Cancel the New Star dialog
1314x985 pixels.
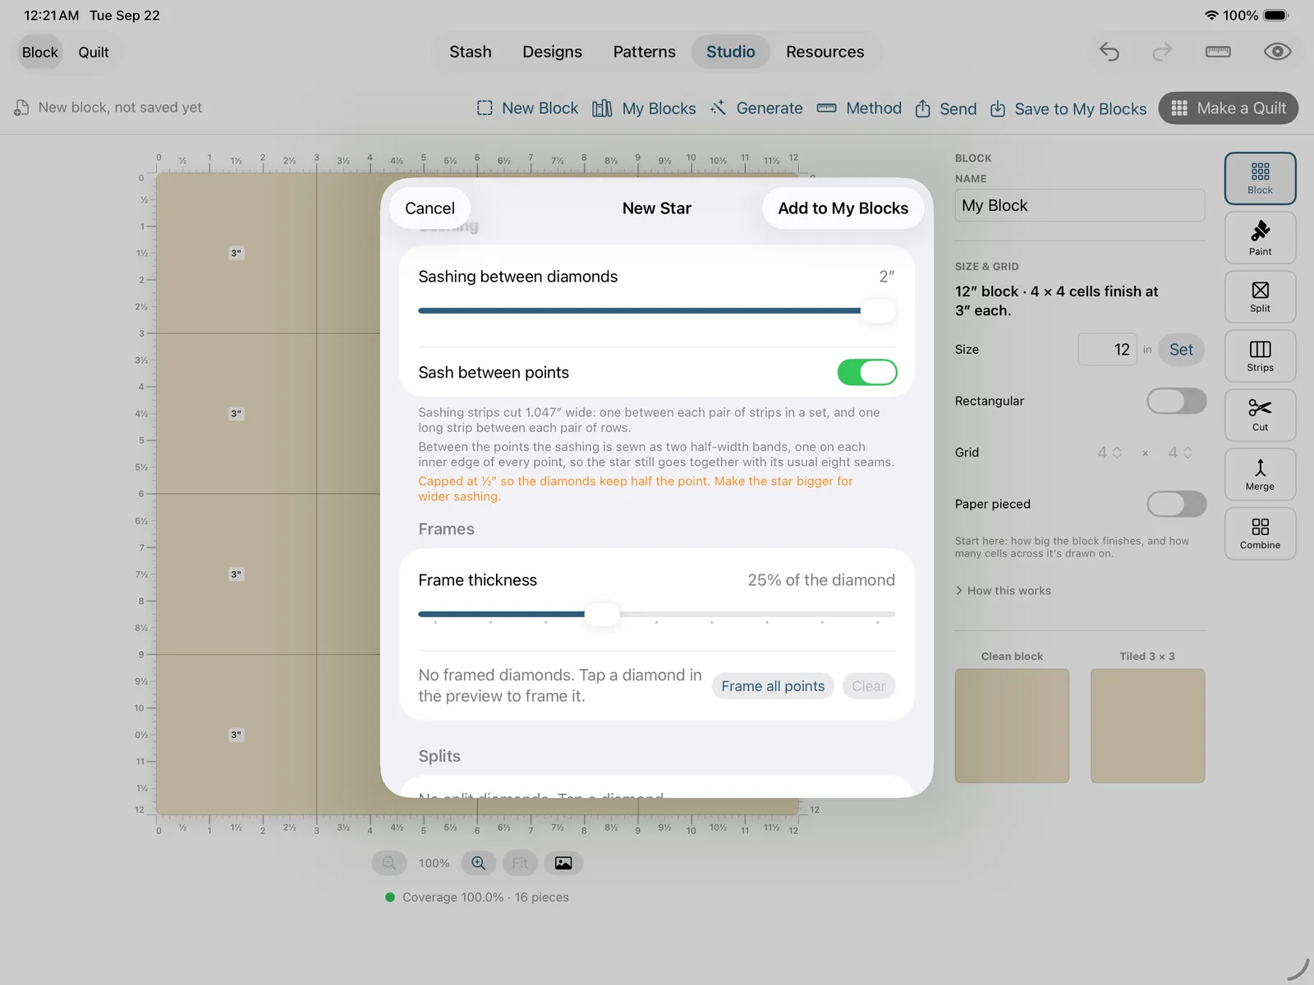point(430,208)
